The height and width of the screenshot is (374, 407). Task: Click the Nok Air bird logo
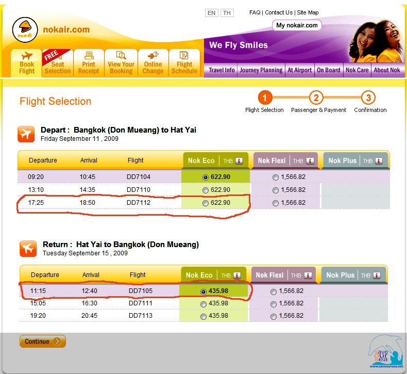(25, 29)
